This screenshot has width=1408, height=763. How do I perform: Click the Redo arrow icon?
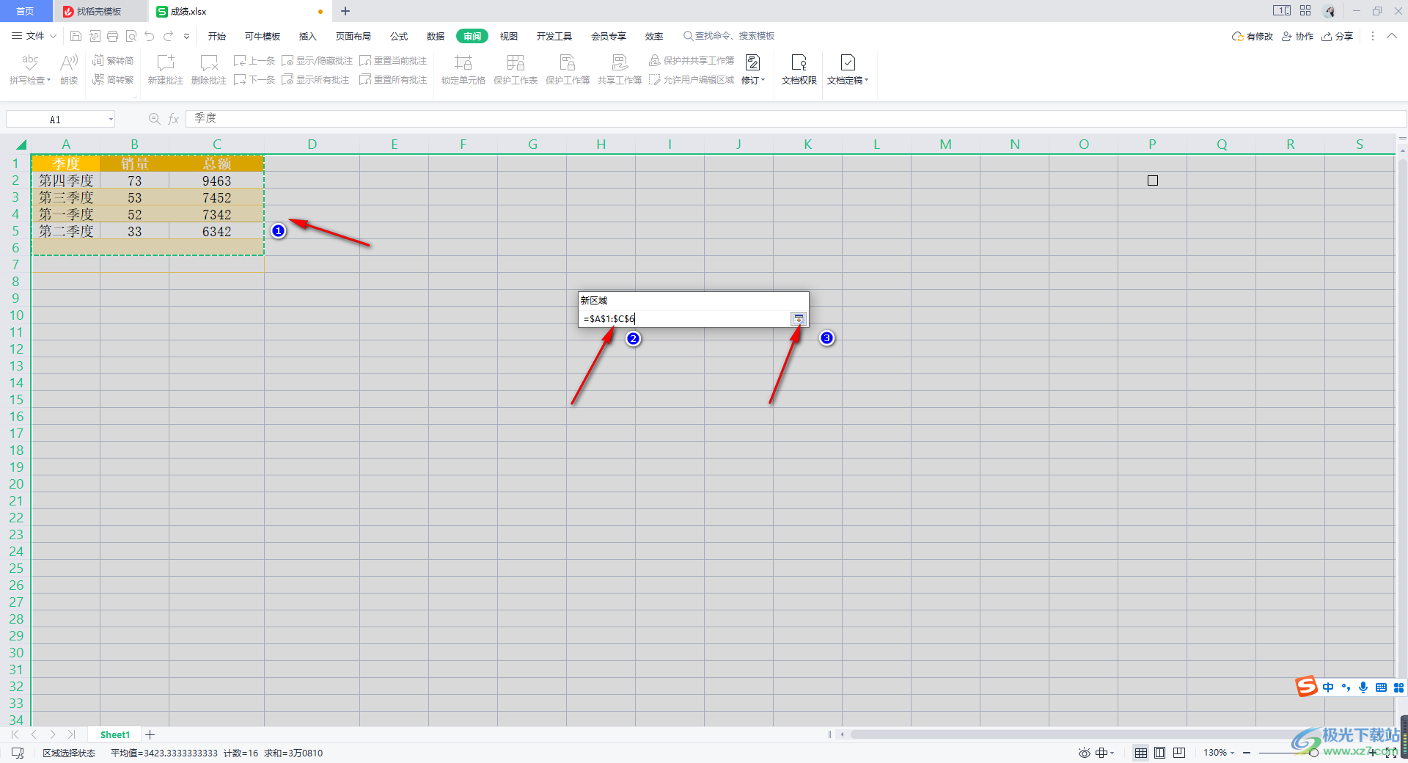pyautogui.click(x=169, y=36)
